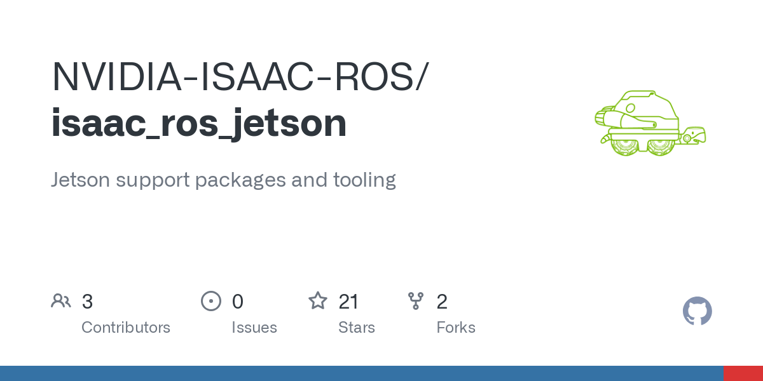The height and width of the screenshot is (381, 763).
Task: Click the Contributors people icon
Action: pos(61,300)
